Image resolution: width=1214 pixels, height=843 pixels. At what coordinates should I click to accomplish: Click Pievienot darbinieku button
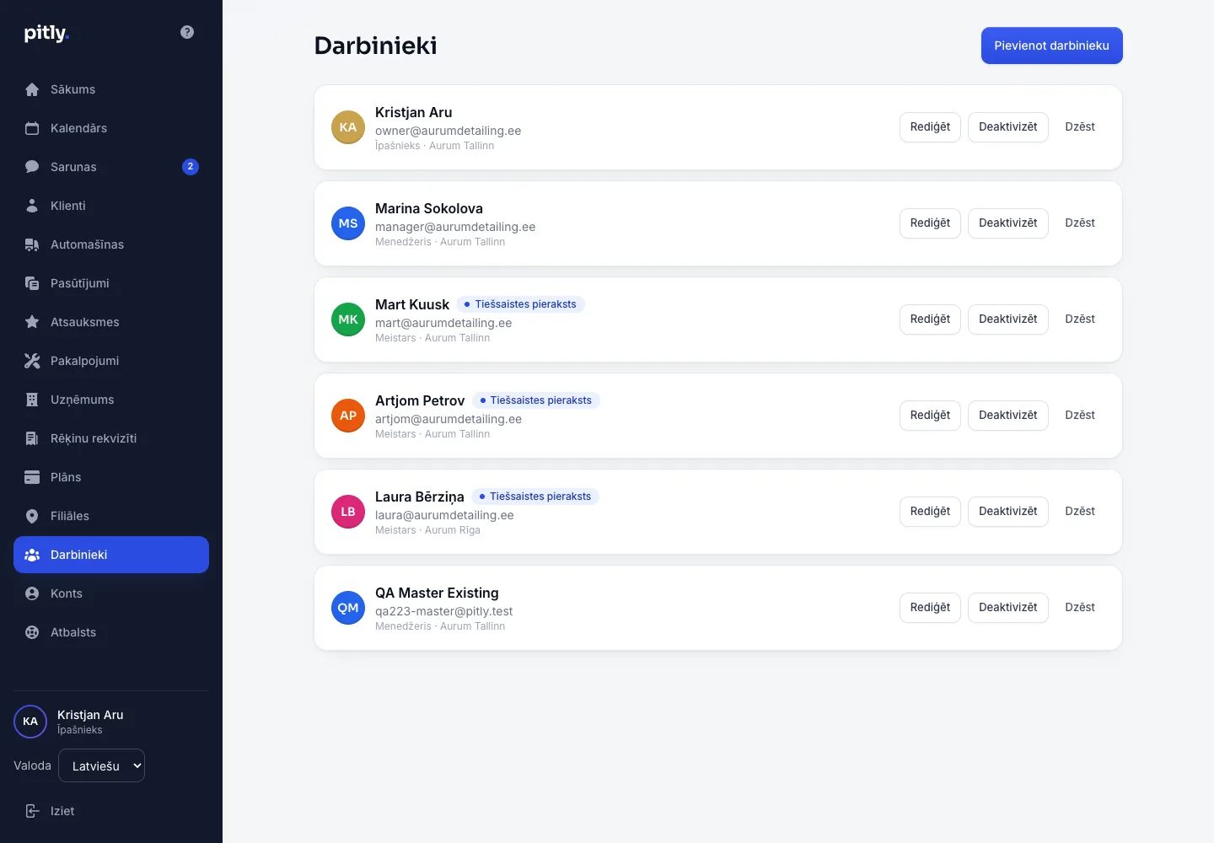click(x=1051, y=46)
